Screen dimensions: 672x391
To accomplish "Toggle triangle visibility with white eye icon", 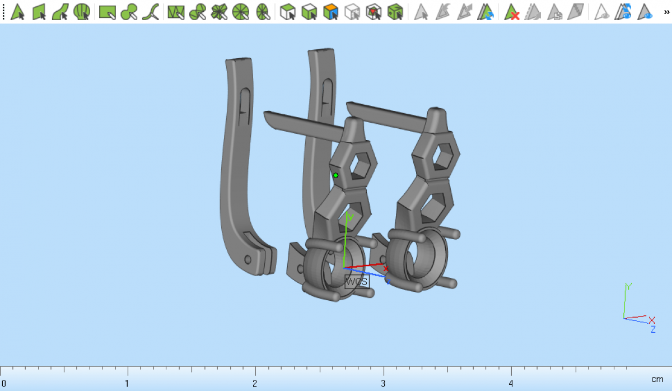I will [x=602, y=12].
